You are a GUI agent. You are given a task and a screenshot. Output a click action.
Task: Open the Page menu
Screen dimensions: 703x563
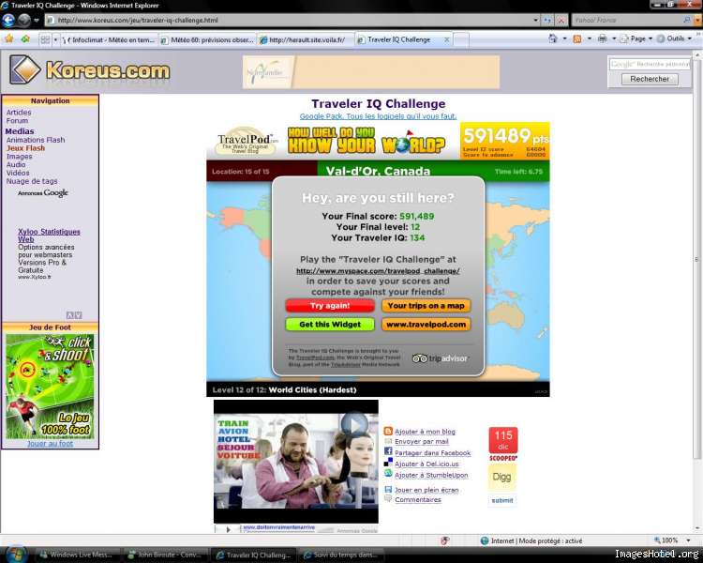636,38
